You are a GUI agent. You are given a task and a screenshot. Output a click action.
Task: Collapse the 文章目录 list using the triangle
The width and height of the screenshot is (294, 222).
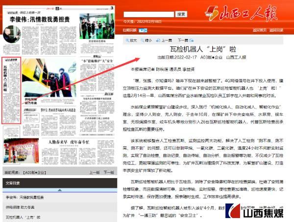[x=60, y=190]
